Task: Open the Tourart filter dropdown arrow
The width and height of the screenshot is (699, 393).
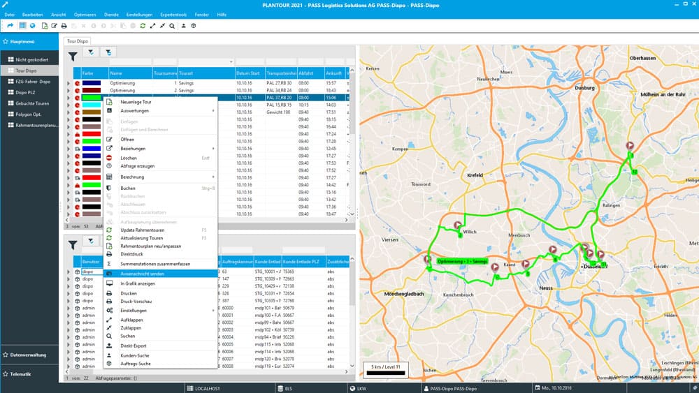Action: click(x=231, y=62)
